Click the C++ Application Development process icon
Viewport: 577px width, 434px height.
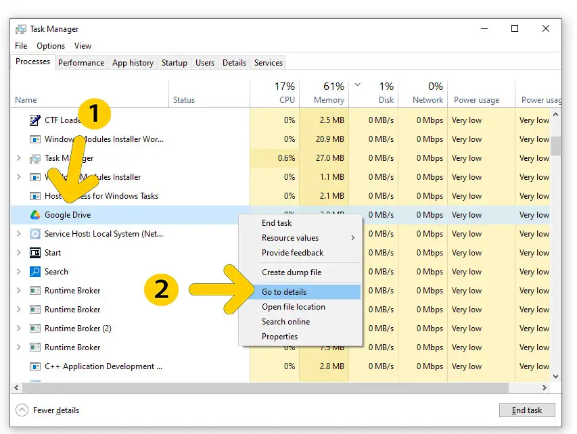pyautogui.click(x=35, y=366)
